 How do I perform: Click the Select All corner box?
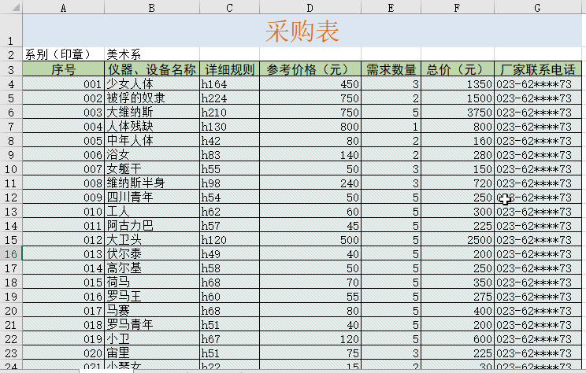11,7
